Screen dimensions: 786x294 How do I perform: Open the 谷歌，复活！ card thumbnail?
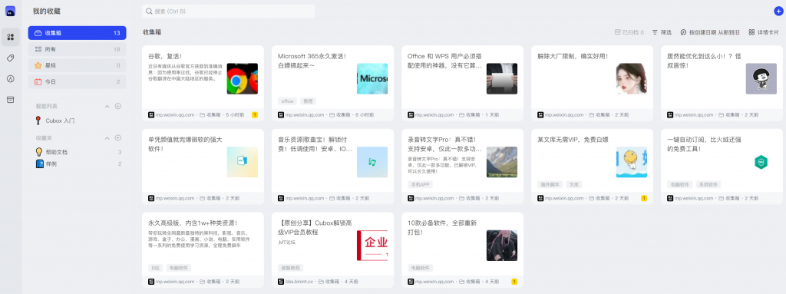(x=242, y=78)
